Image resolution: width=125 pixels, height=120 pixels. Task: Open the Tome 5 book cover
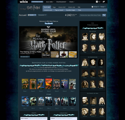click(x=57, y=84)
